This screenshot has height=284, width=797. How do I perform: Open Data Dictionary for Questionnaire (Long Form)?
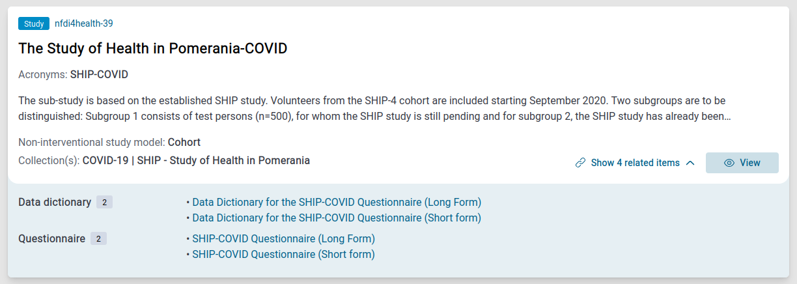(x=337, y=202)
